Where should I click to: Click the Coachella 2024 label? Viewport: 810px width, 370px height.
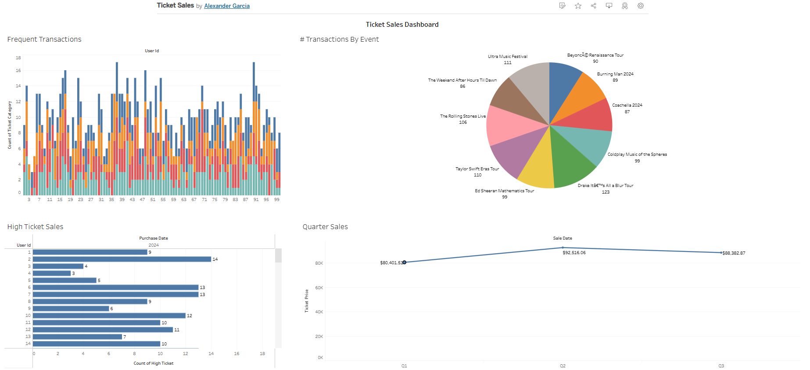pyautogui.click(x=627, y=105)
